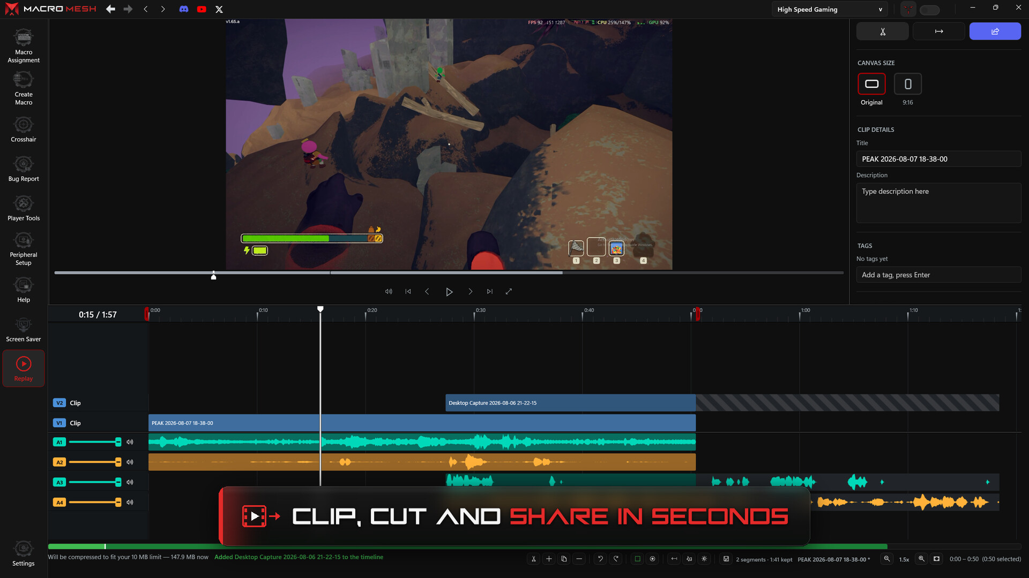The width and height of the screenshot is (1029, 578).
Task: Play the clip preview
Action: 449,292
